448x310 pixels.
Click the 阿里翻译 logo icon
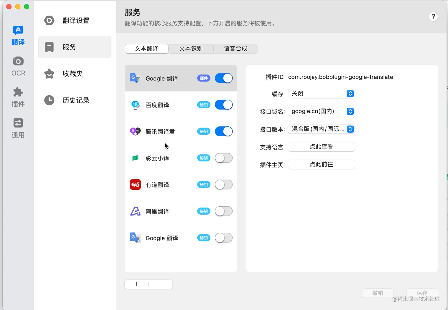click(135, 211)
